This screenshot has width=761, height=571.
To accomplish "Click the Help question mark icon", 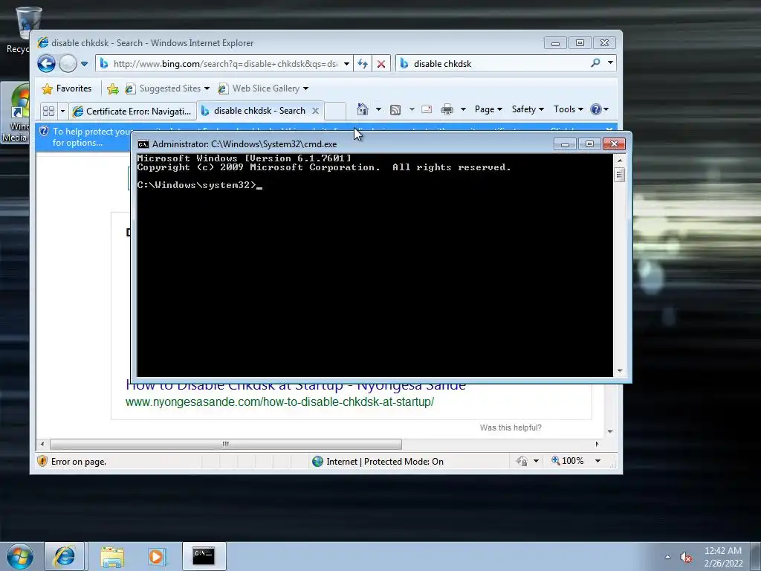I will tap(596, 109).
